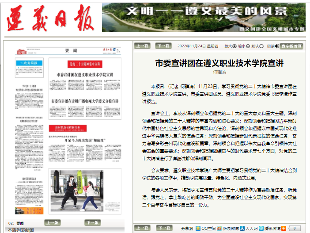Click the boxing training photo on page

(x=77, y=191)
